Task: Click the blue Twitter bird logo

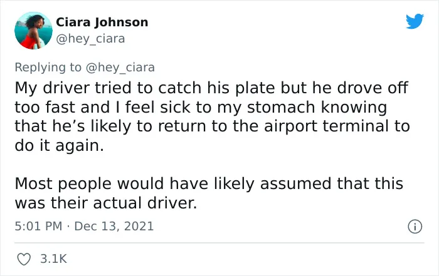Action: tap(415, 21)
